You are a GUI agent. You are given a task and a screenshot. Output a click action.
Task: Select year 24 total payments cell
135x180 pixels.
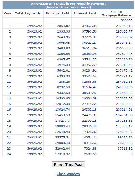[28, 154]
